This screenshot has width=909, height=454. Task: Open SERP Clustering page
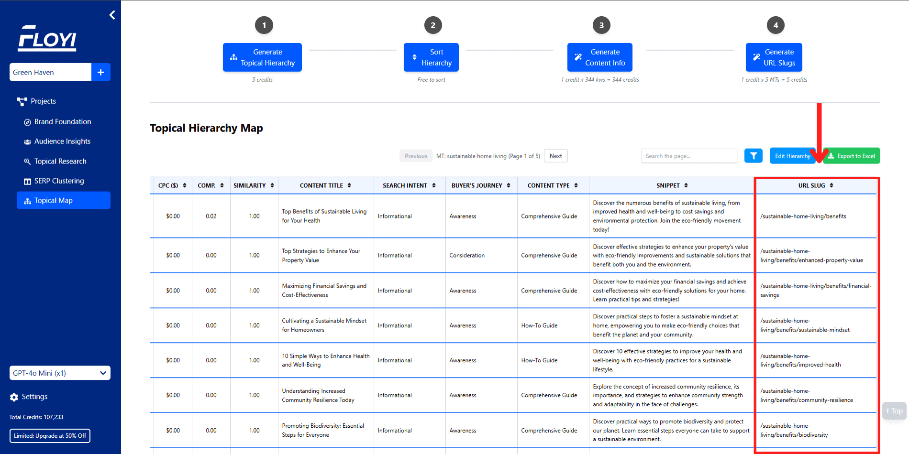59,181
